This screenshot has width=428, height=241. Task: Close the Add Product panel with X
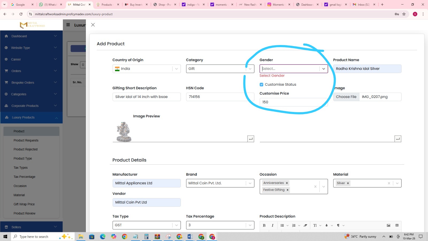coord(93,25)
